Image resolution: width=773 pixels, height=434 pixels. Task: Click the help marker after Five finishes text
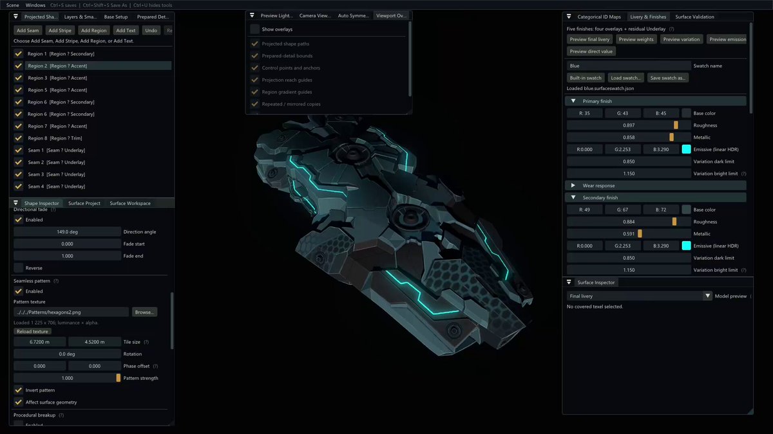point(672,29)
